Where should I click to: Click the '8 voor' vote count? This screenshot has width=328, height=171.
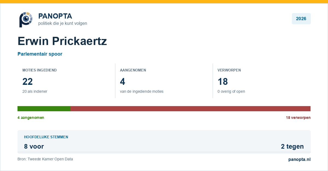(34, 146)
